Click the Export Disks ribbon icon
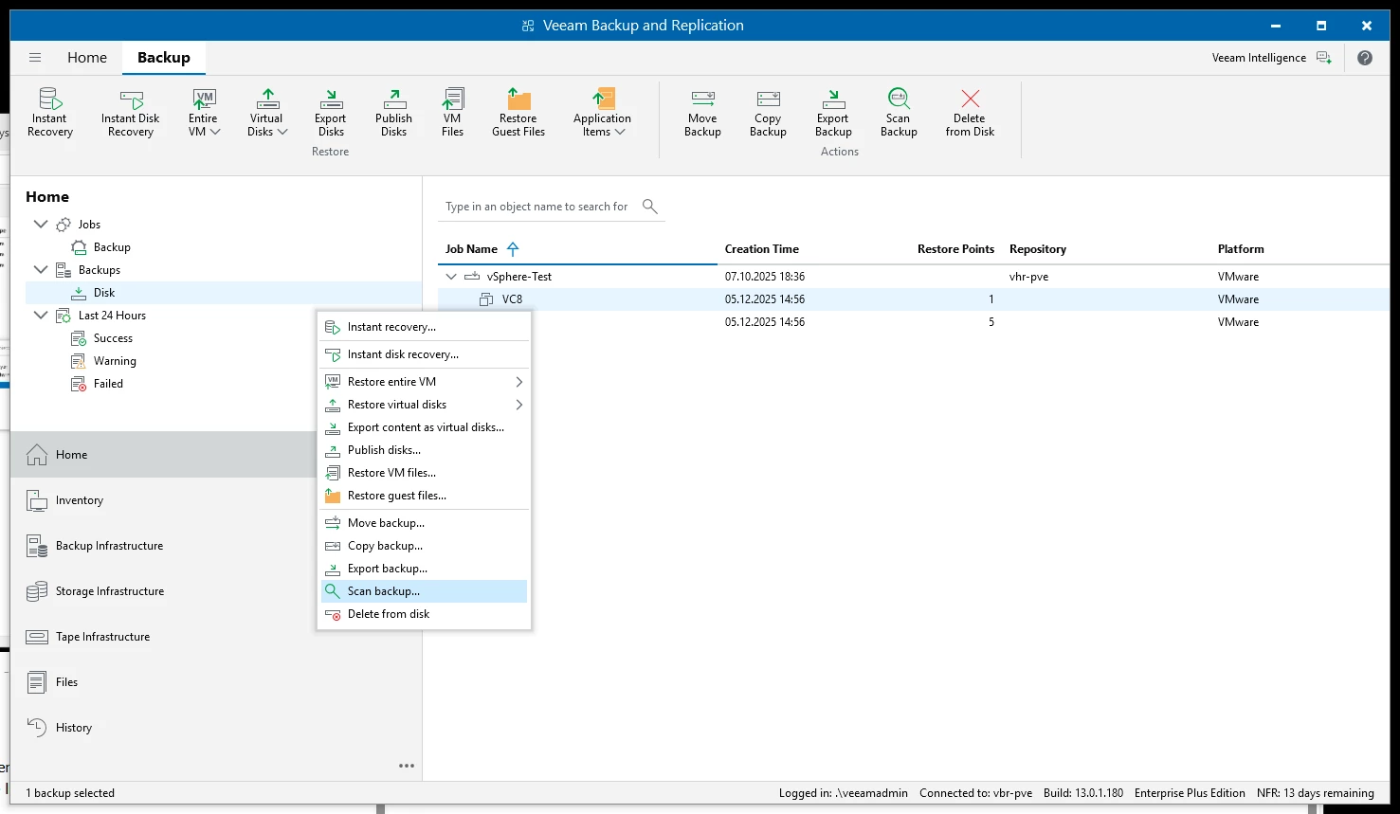 (x=331, y=100)
